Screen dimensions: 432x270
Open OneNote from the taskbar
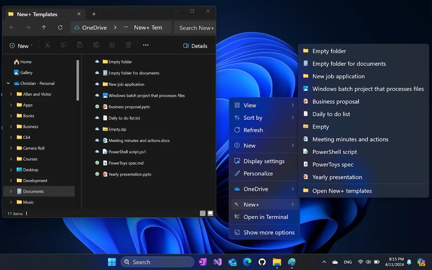(203, 262)
